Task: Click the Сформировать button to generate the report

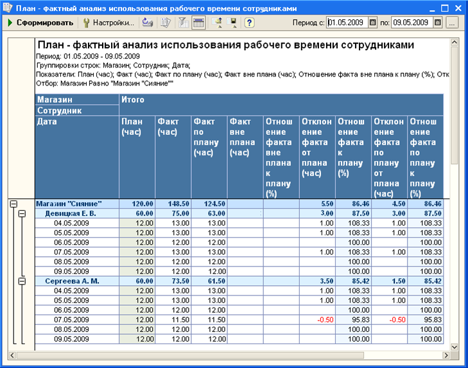Action: point(40,22)
